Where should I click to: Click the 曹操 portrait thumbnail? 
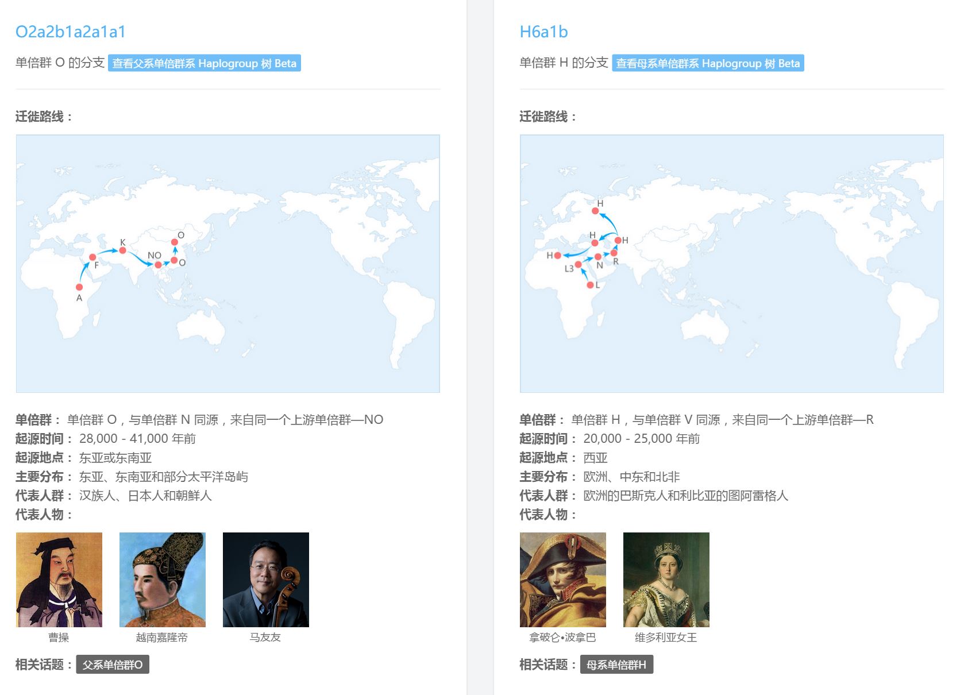pyautogui.click(x=59, y=580)
